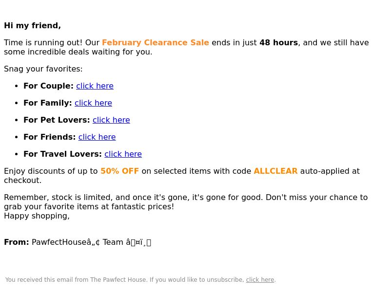Click the Snag your favorites line
Image resolution: width=390 pixels, height=292 pixels.
[43, 69]
